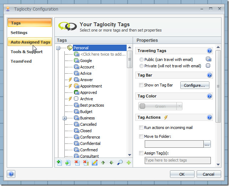The image size is (229, 186).
Task: Select Public (can travel with email)
Action: coord(166,60)
